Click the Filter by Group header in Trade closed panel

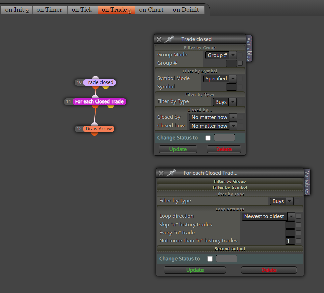tap(200, 48)
